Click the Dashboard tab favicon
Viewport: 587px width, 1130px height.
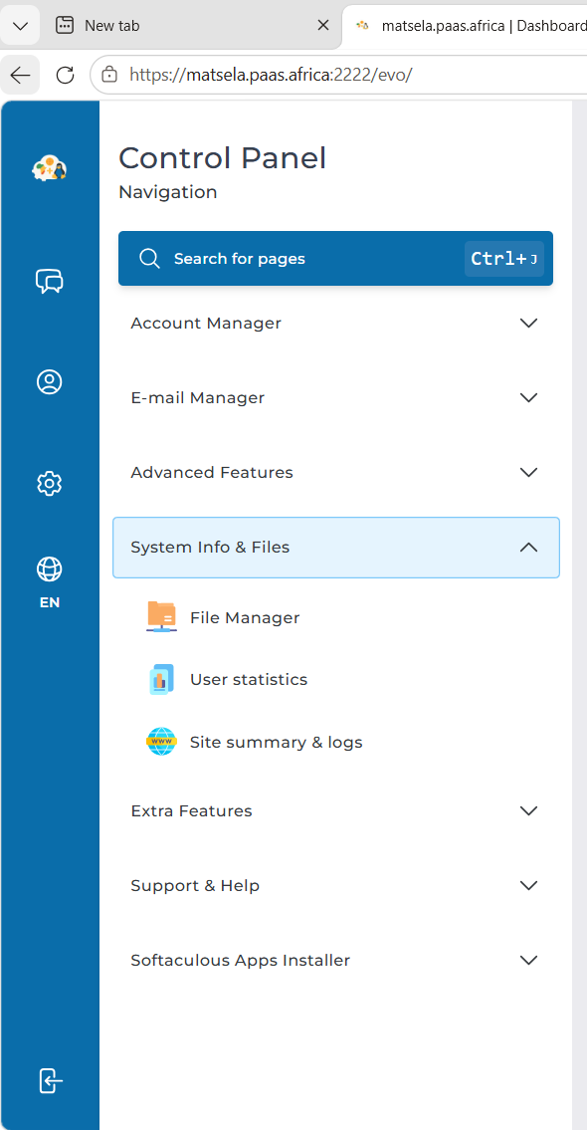pos(363,25)
